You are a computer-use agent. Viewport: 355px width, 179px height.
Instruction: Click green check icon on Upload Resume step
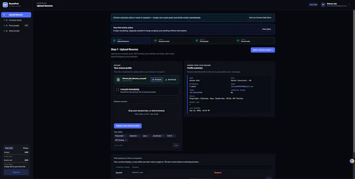click(x=114, y=40)
